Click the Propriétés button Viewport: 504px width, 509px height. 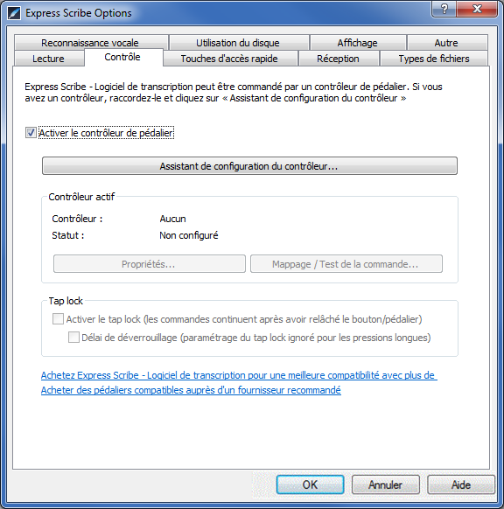pyautogui.click(x=150, y=263)
